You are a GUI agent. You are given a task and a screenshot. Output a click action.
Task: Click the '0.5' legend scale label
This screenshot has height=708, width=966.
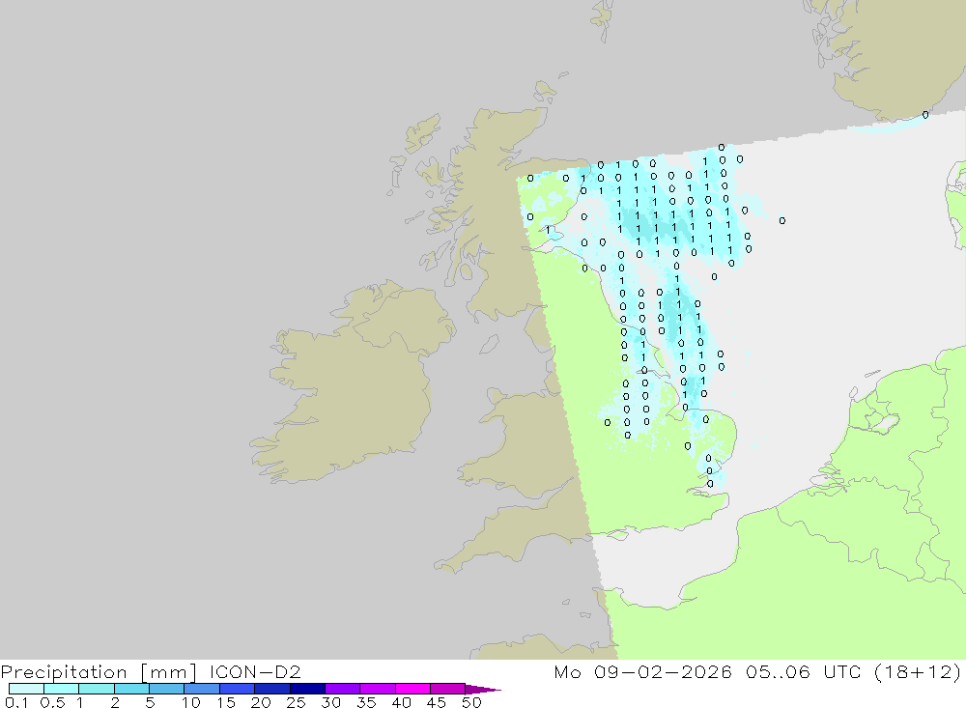point(52,702)
